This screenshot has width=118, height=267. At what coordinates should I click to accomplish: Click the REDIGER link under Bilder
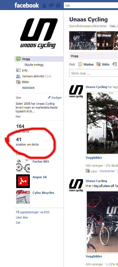(28, 88)
